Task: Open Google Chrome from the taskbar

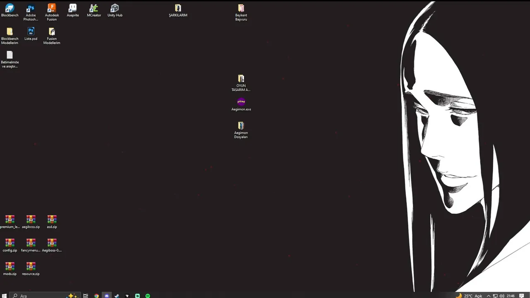Action: (96, 296)
